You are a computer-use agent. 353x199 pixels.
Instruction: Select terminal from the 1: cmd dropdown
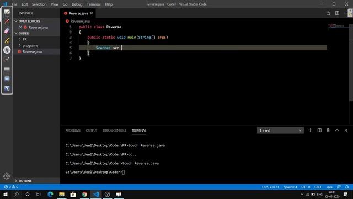[x=280, y=130]
